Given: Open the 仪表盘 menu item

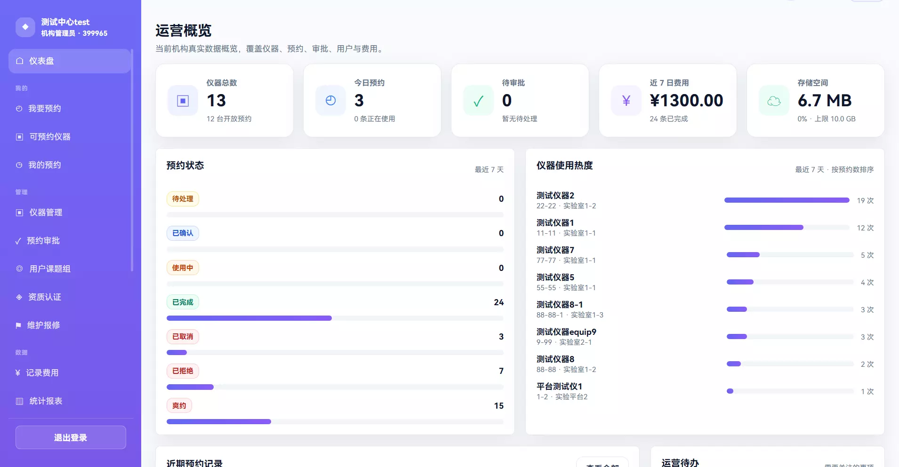Looking at the screenshot, I should 70,61.
